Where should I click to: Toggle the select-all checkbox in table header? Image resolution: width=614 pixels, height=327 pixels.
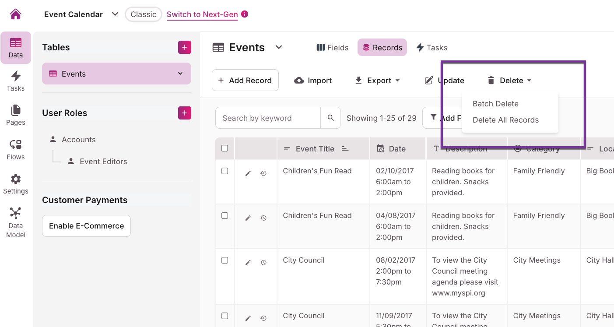(x=225, y=148)
